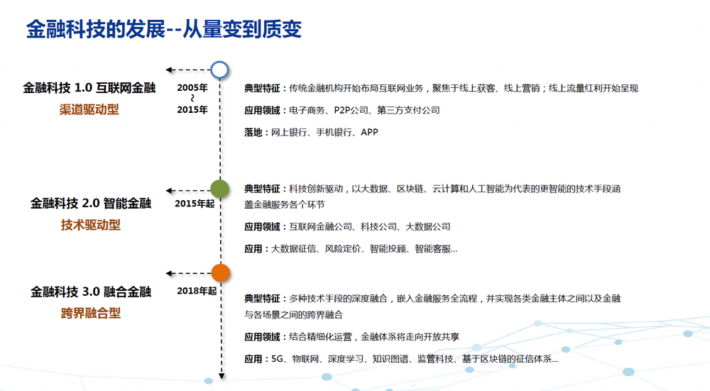The height and width of the screenshot is (391, 710).
Task: Click the green 2015 timeline circle
Action: pos(219,189)
